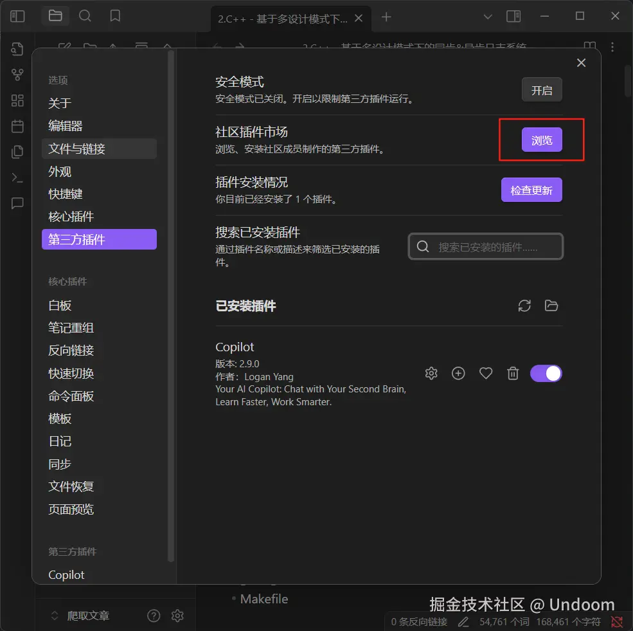Open graph view from the ribbon
The image size is (633, 631).
pyautogui.click(x=17, y=75)
